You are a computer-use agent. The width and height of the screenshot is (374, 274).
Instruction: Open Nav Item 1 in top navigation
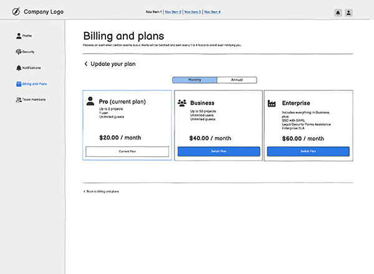click(x=153, y=12)
